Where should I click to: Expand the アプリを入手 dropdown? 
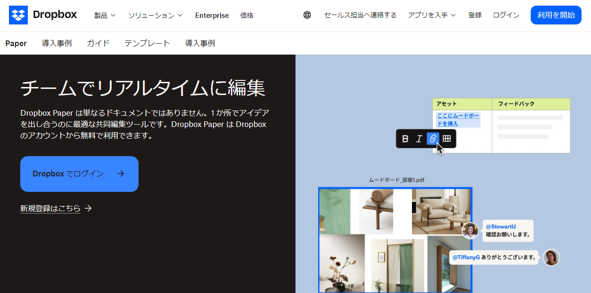[432, 15]
